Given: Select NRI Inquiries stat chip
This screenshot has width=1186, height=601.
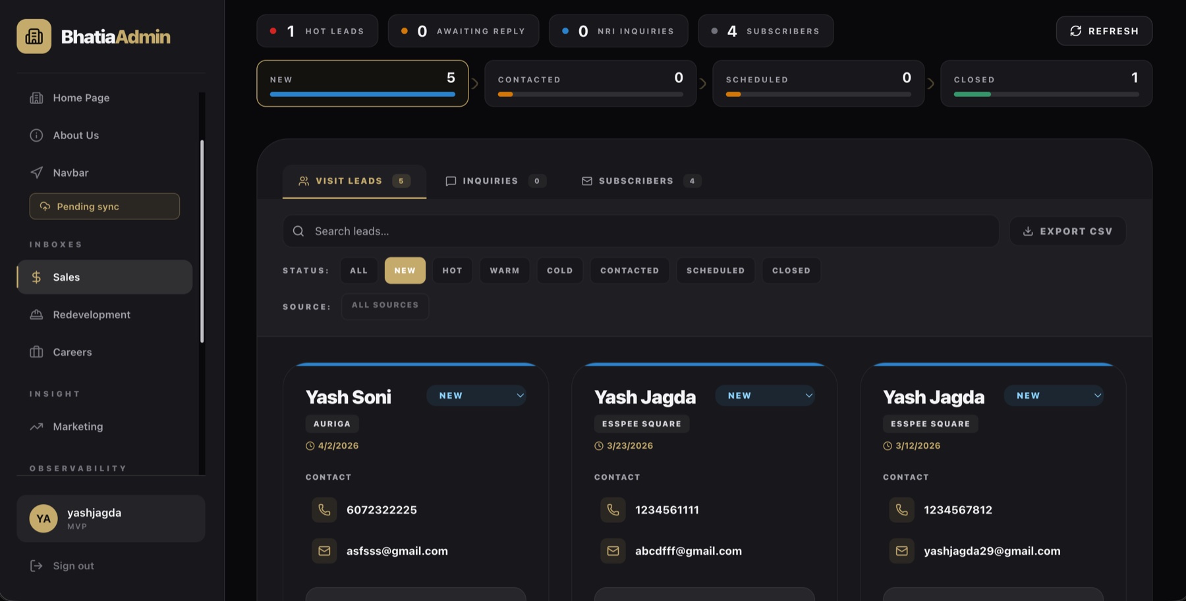Looking at the screenshot, I should point(619,31).
